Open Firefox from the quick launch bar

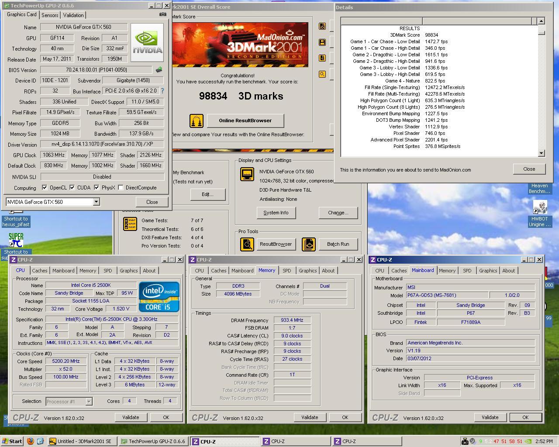(30, 441)
